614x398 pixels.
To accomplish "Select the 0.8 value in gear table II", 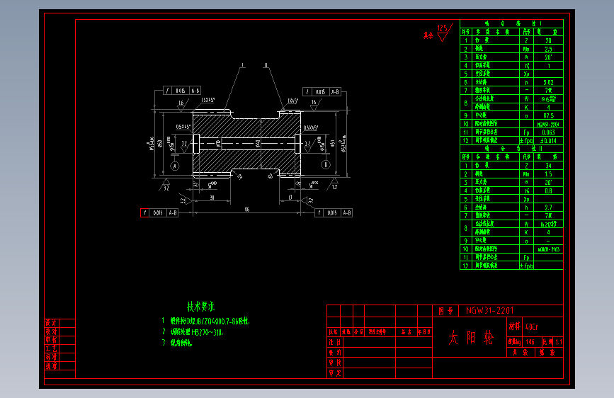I will tap(548, 191).
